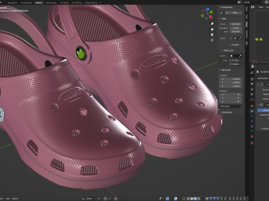This screenshot has height=201, width=269.
Task: Toggle proportional editing button
Action: [116, 199]
